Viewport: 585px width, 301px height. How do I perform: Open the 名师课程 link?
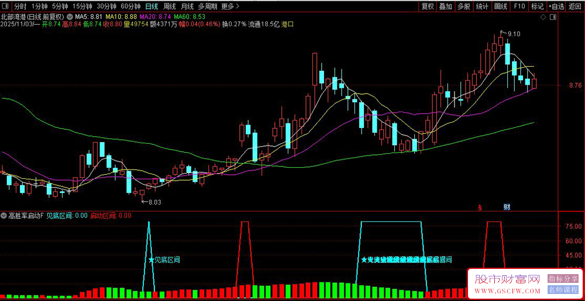click(563, 289)
